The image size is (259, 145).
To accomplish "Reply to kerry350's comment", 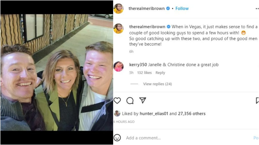I will (x=160, y=73).
